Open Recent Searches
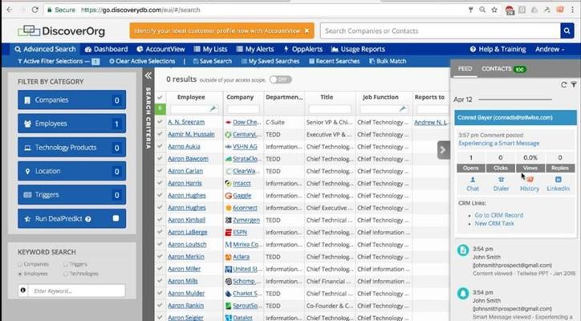Screen dimensions: 581x321 tap(334, 61)
